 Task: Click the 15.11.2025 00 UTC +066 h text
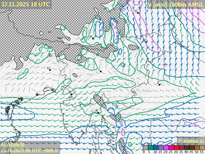coord(29,150)
